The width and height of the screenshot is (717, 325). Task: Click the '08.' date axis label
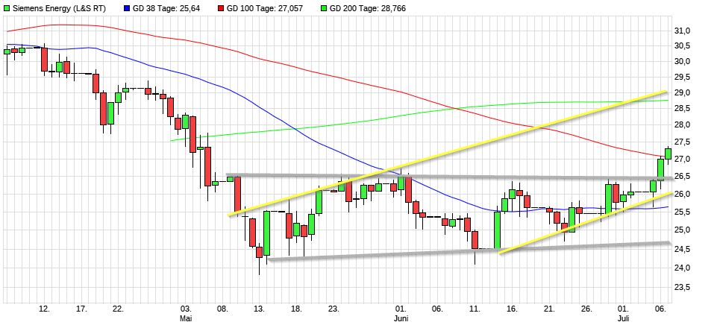coord(222,309)
